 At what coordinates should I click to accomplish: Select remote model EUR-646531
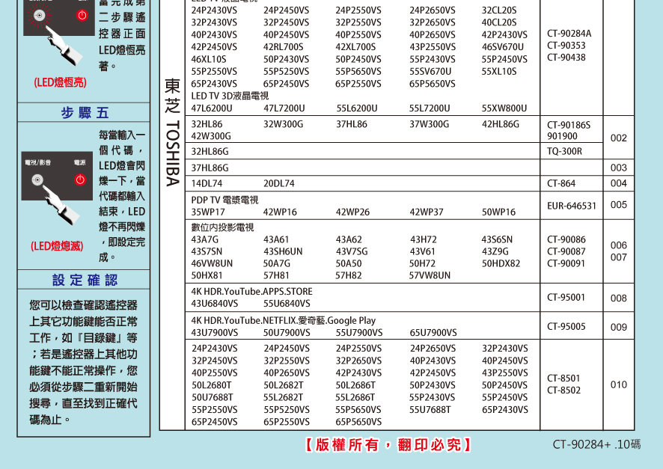pyautogui.click(x=572, y=206)
